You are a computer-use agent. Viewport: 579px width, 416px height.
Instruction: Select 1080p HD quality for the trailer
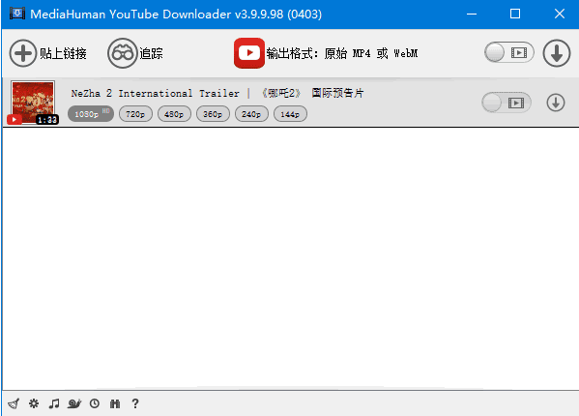pos(91,114)
